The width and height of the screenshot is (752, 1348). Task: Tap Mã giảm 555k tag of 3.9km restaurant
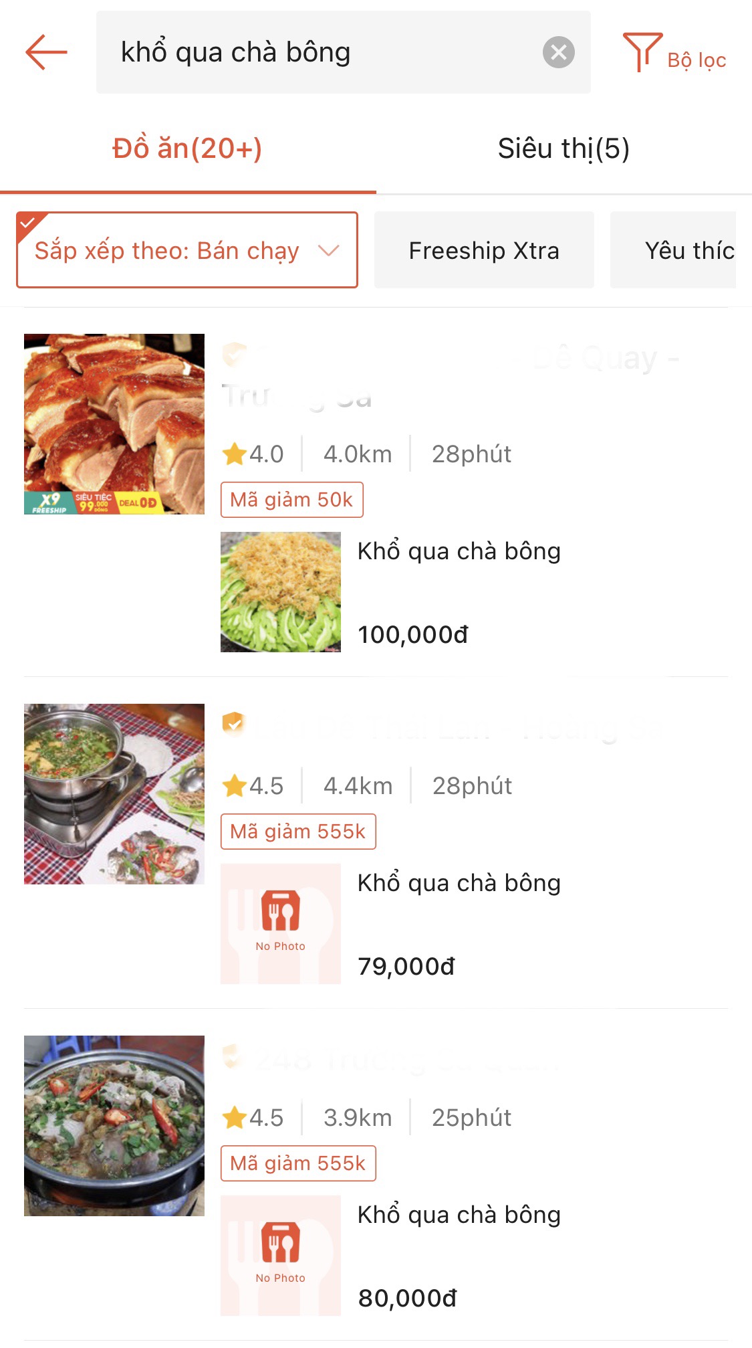[298, 1163]
